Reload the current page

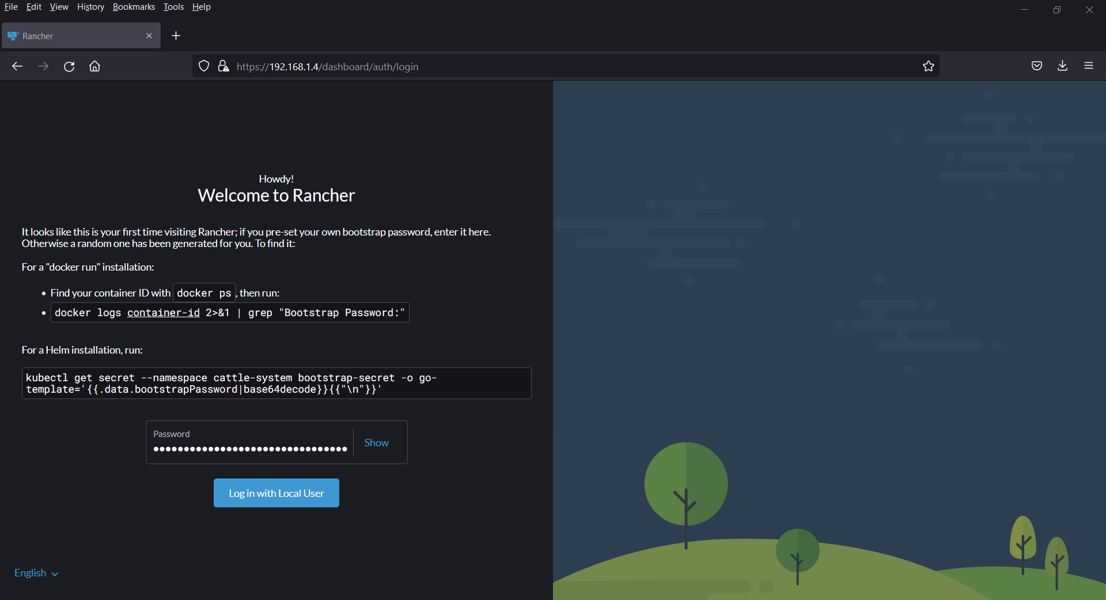click(69, 66)
